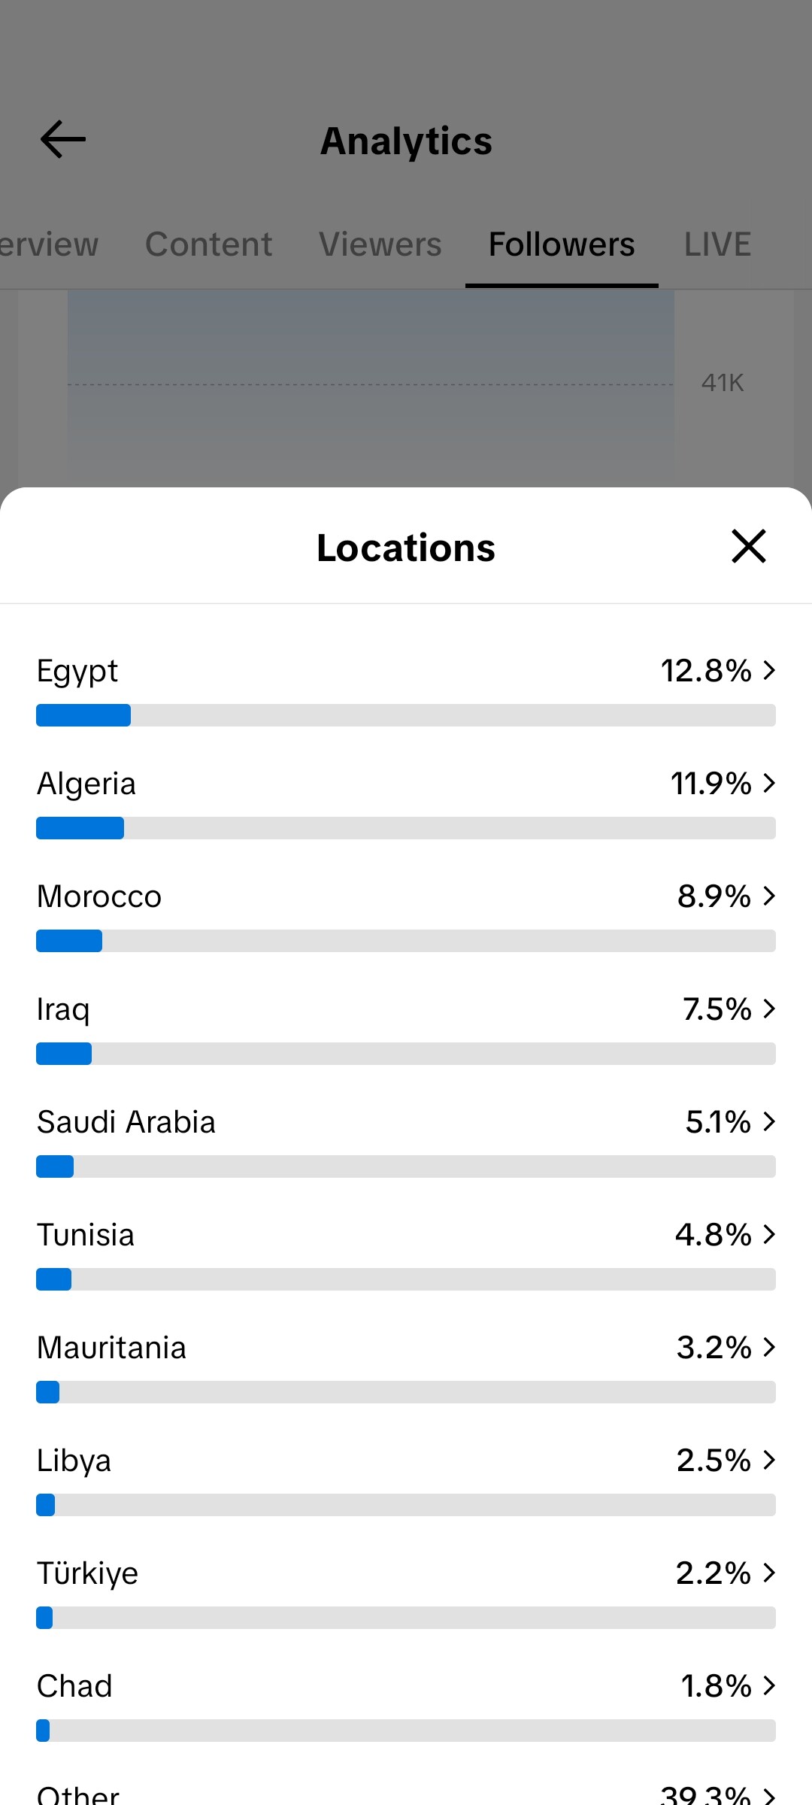Tap chevron beside Libya 2.5%
This screenshot has width=812, height=1805.
[x=768, y=1460]
